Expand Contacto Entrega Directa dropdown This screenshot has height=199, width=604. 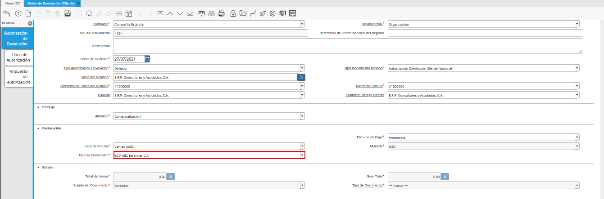(577, 95)
